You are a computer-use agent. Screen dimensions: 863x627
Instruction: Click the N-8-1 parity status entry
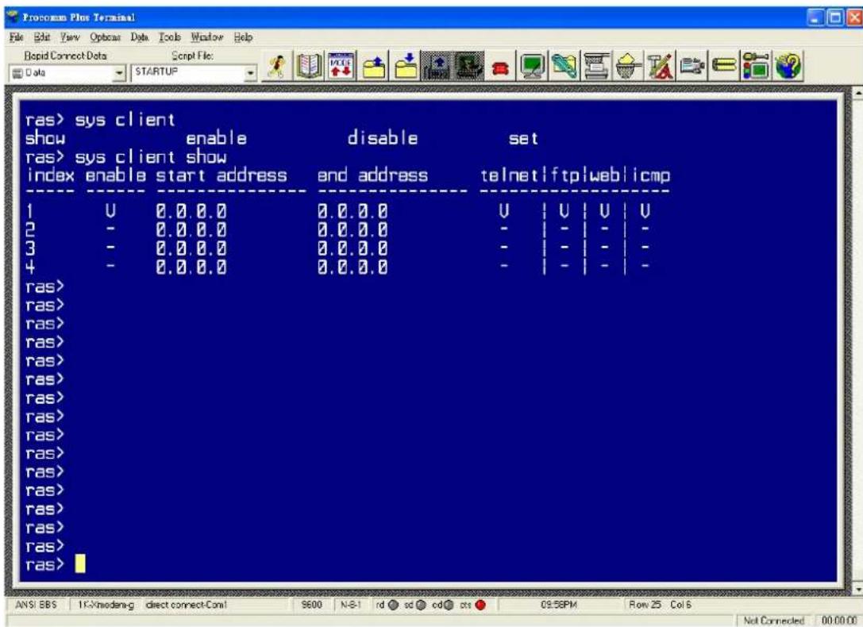point(350,605)
